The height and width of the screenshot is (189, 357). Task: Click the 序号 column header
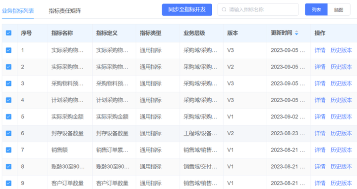point(26,33)
